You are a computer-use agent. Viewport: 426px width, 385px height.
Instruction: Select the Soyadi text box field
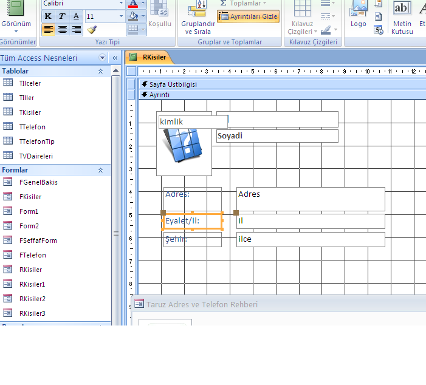click(277, 136)
